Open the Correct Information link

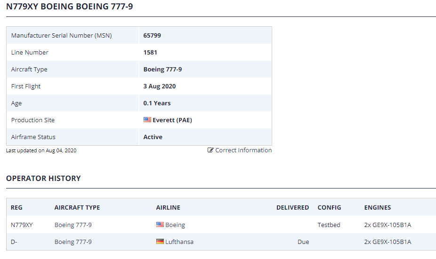coord(243,150)
